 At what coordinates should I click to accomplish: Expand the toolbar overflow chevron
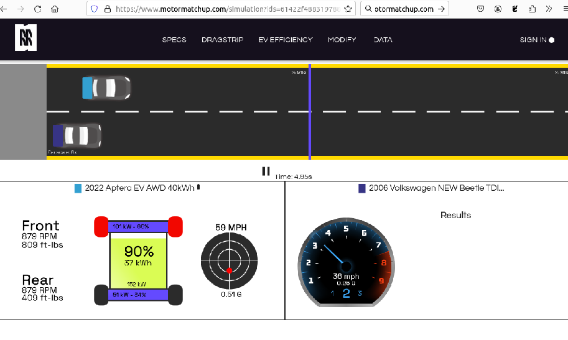tap(549, 9)
